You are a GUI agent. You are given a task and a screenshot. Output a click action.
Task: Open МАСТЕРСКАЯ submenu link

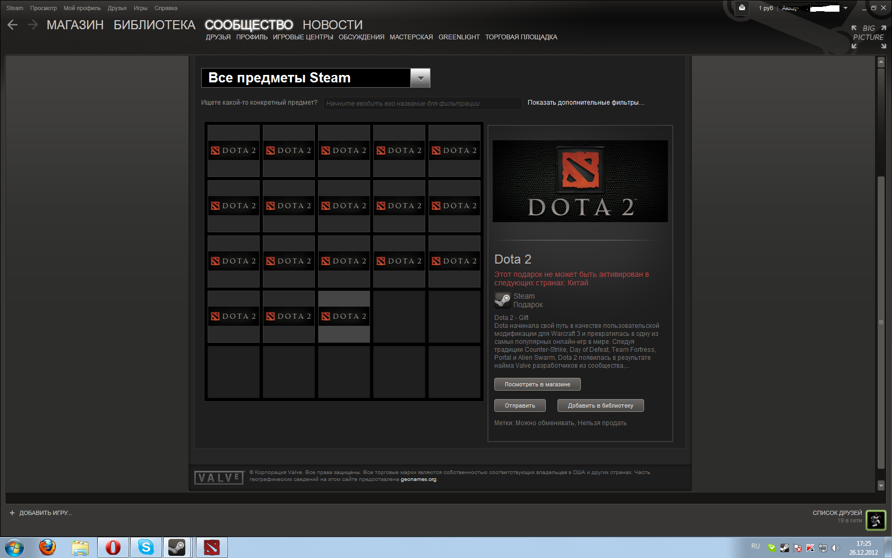(411, 37)
